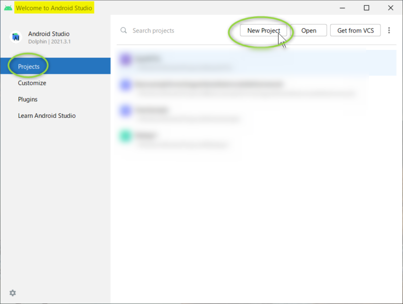
Task: Click the Android Studio app icon in the sidebar
Action: [16, 37]
